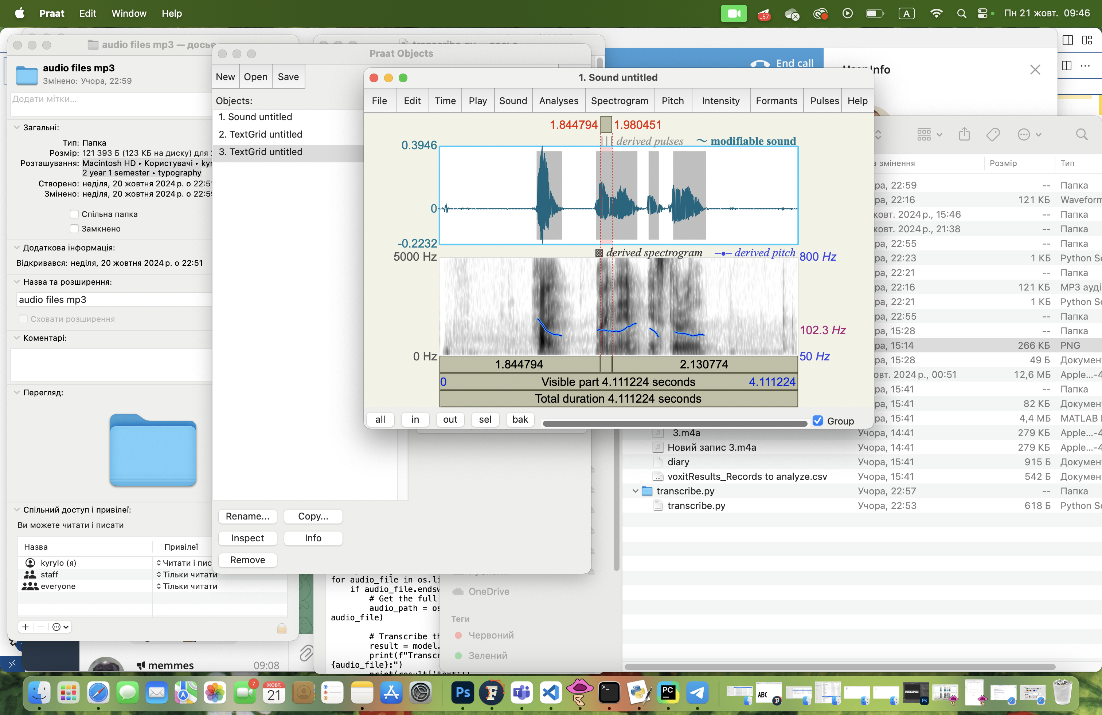Screen dimensions: 1102x715
Task: Uncheck the Group checkbox
Action: (818, 420)
